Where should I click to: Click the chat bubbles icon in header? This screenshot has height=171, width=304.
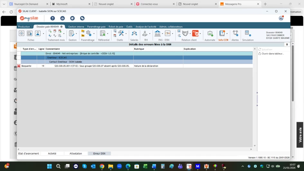click(82, 18)
